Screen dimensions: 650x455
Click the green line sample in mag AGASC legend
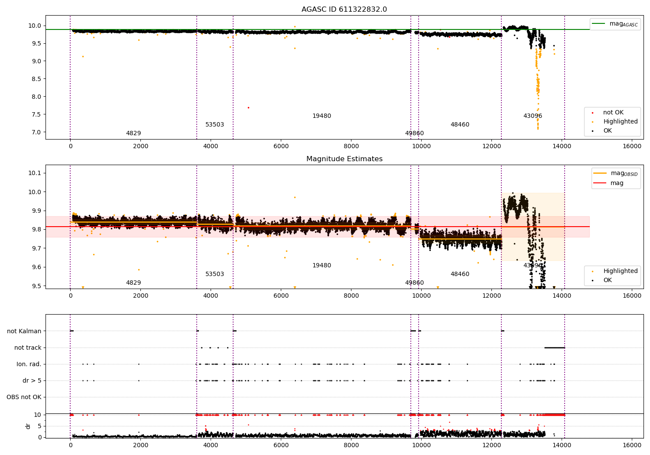(x=599, y=24)
